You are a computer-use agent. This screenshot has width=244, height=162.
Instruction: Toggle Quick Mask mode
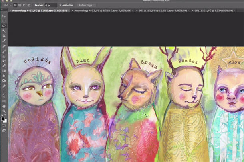[4, 126]
